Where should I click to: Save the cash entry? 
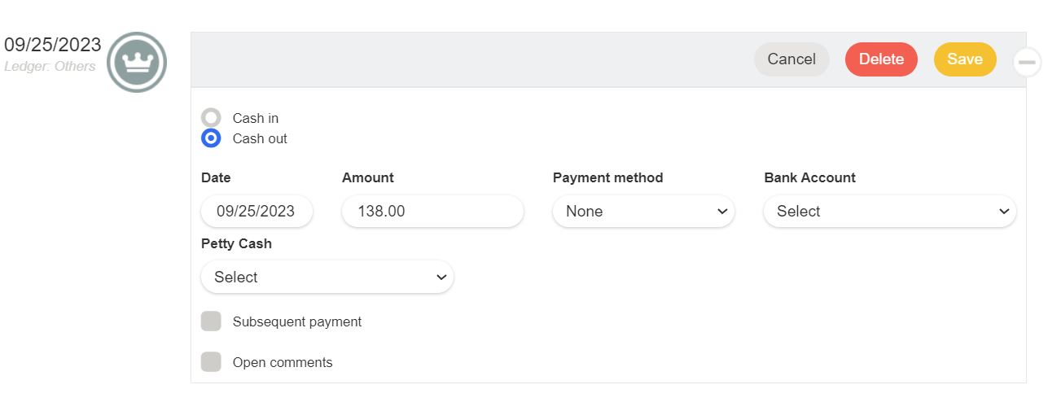(965, 59)
